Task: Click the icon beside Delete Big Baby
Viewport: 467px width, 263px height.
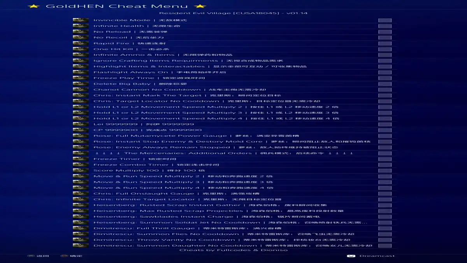Action: [81, 84]
